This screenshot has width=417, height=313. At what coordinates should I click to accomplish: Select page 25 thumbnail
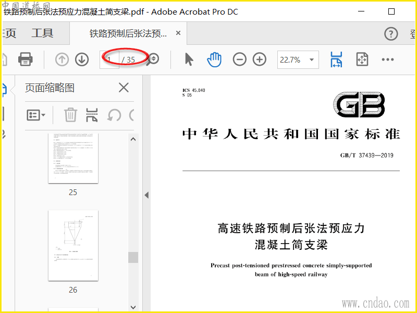point(73,159)
